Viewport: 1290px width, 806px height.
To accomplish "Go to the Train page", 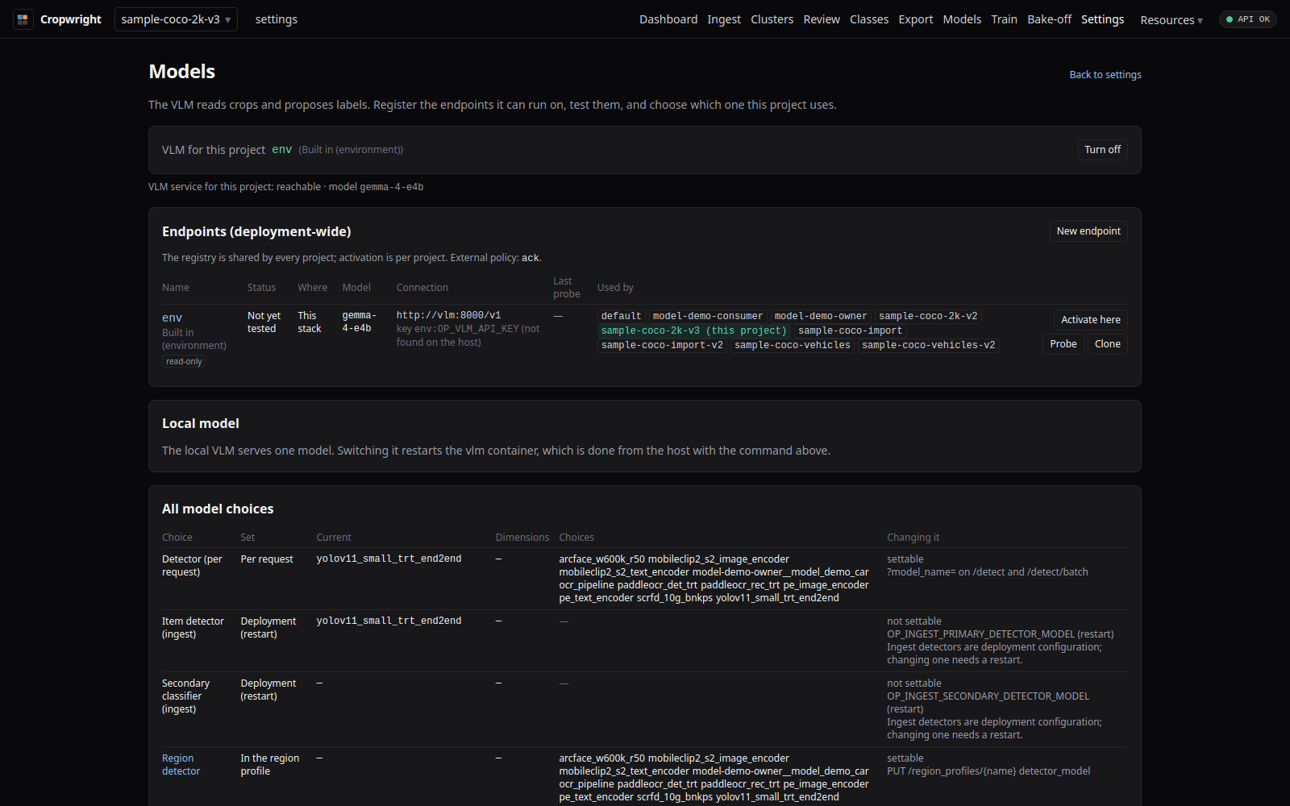I will [1004, 19].
